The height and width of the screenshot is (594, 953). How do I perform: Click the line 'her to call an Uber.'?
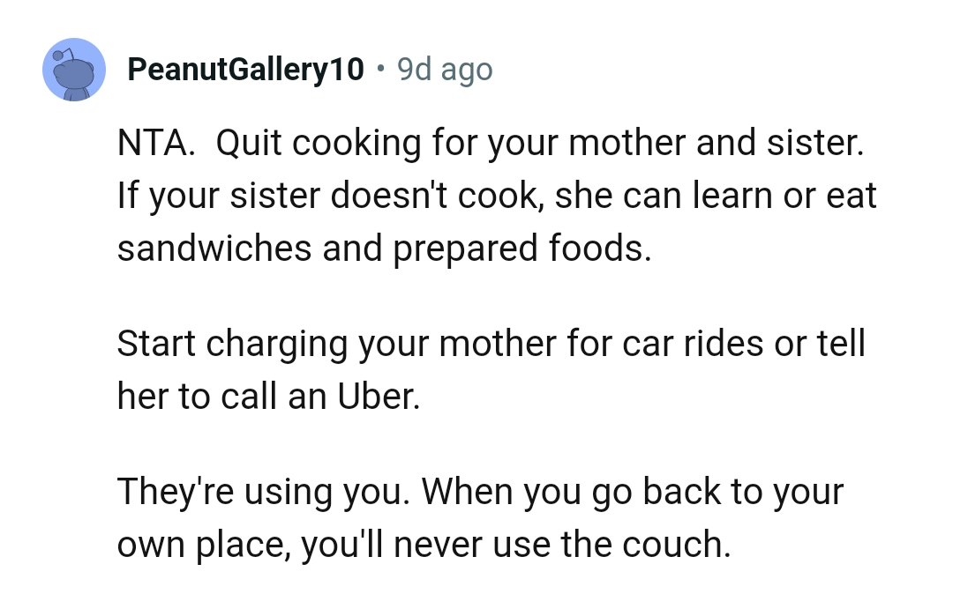click(268, 397)
